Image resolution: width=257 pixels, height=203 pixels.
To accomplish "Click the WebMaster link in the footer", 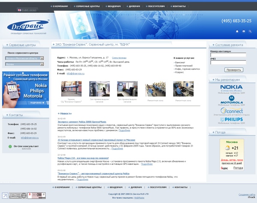I will pyautogui.click(x=139, y=198).
